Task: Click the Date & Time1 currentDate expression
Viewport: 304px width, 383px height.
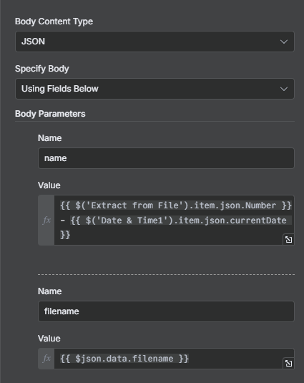Action: [x=178, y=220]
